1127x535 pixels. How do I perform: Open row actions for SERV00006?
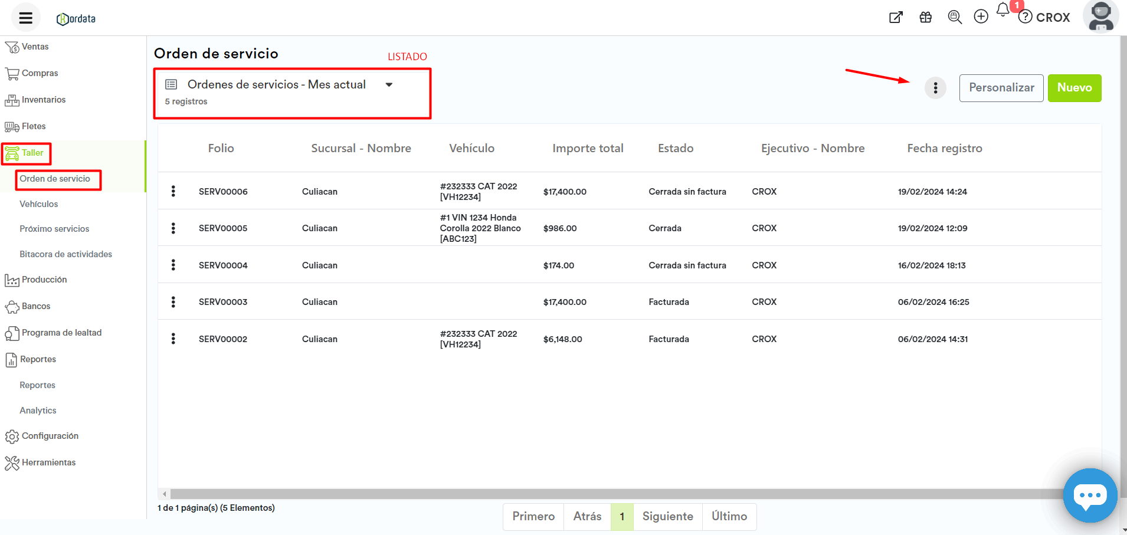point(173,191)
